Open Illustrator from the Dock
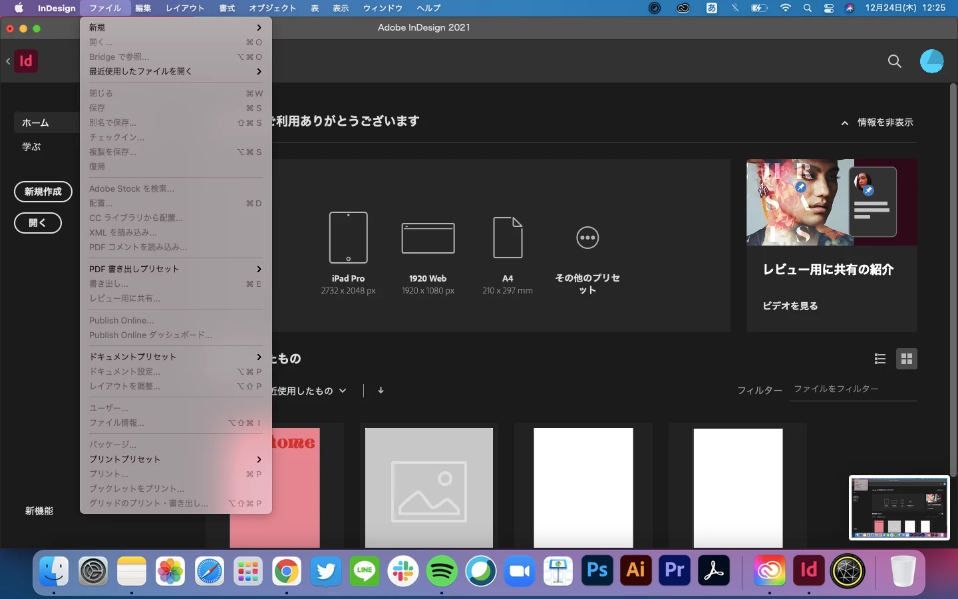958x599 pixels. (635, 571)
